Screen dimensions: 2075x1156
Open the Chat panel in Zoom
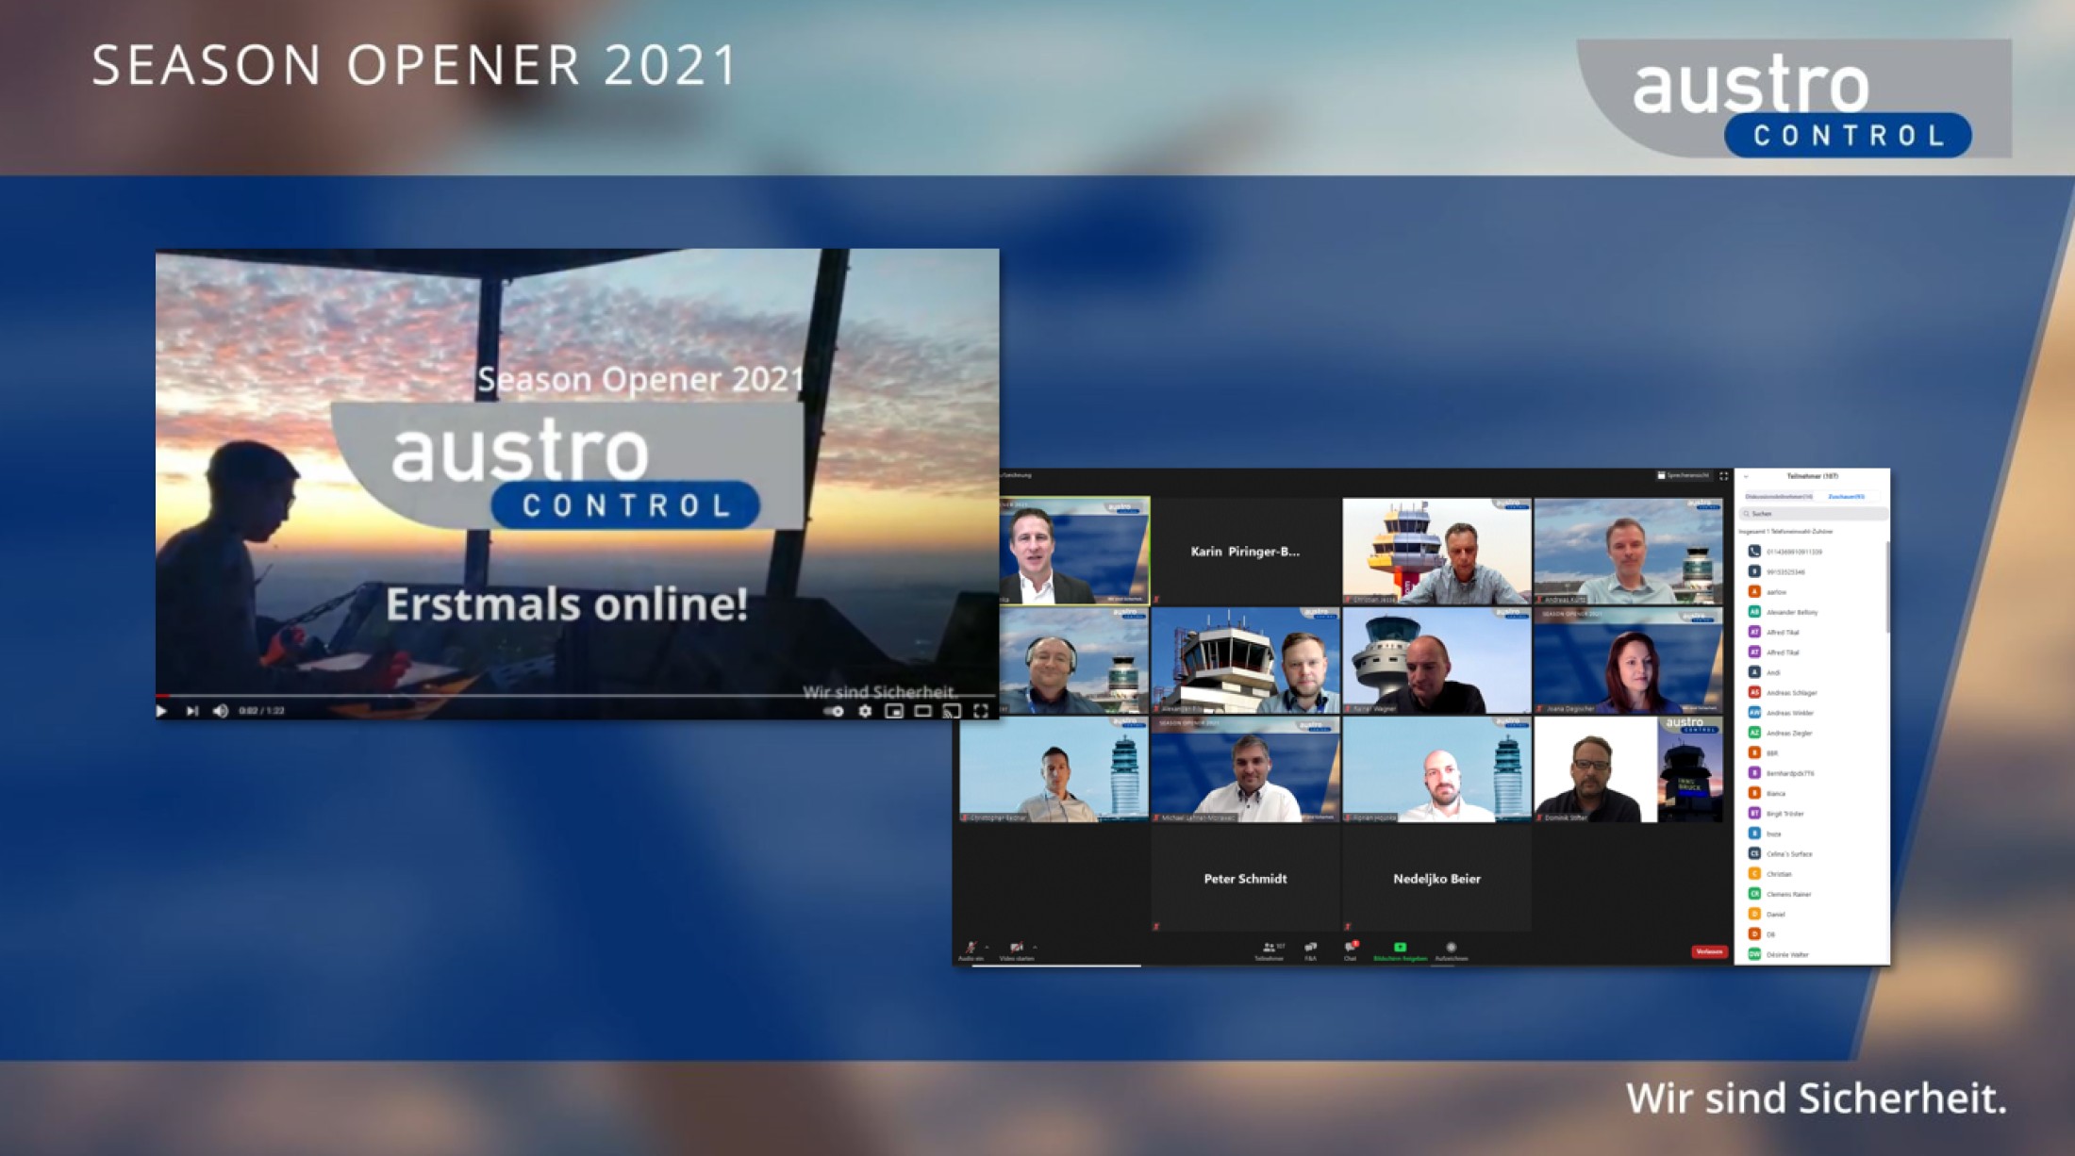[x=1351, y=951]
